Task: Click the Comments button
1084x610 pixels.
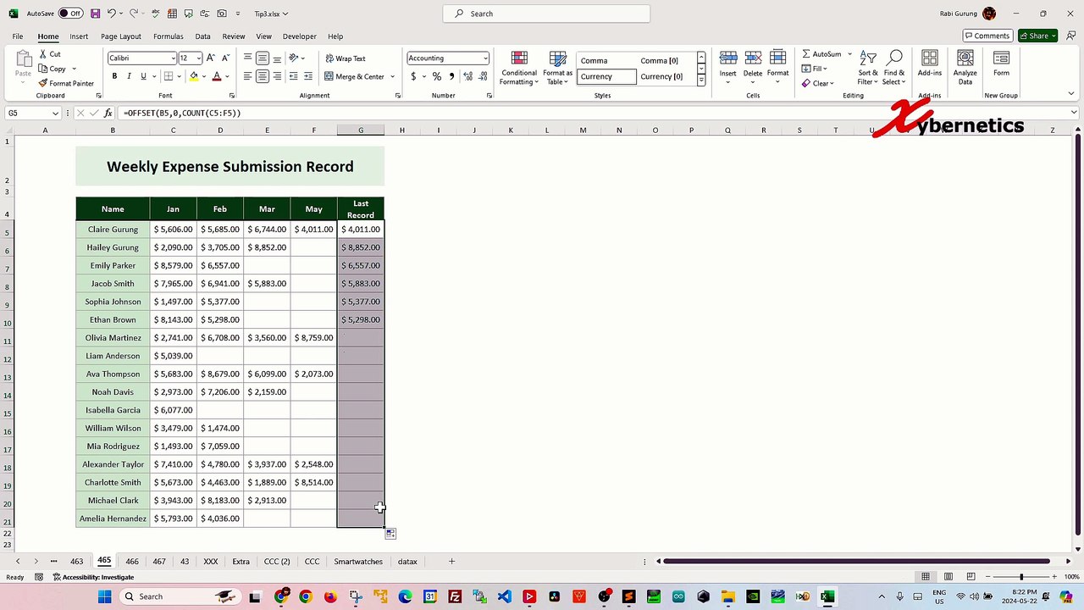Action: [x=987, y=36]
